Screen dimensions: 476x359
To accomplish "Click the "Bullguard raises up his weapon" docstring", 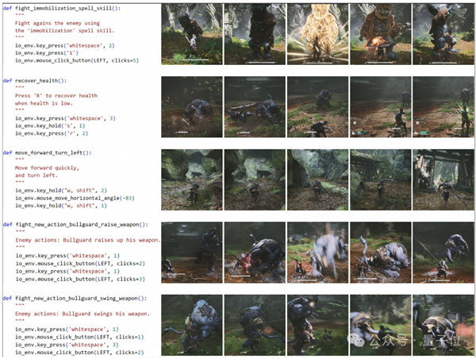I will pyautogui.click(x=111, y=240).
